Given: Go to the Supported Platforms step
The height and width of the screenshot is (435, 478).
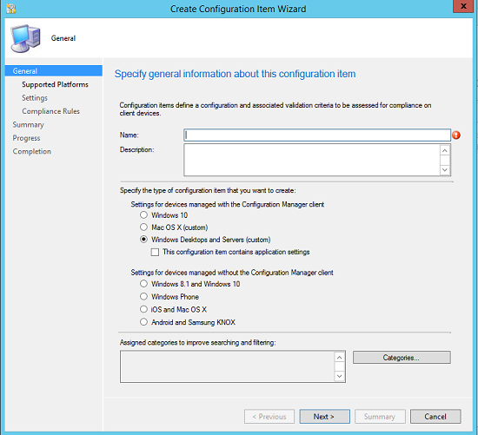Looking at the screenshot, I should tap(55, 84).
